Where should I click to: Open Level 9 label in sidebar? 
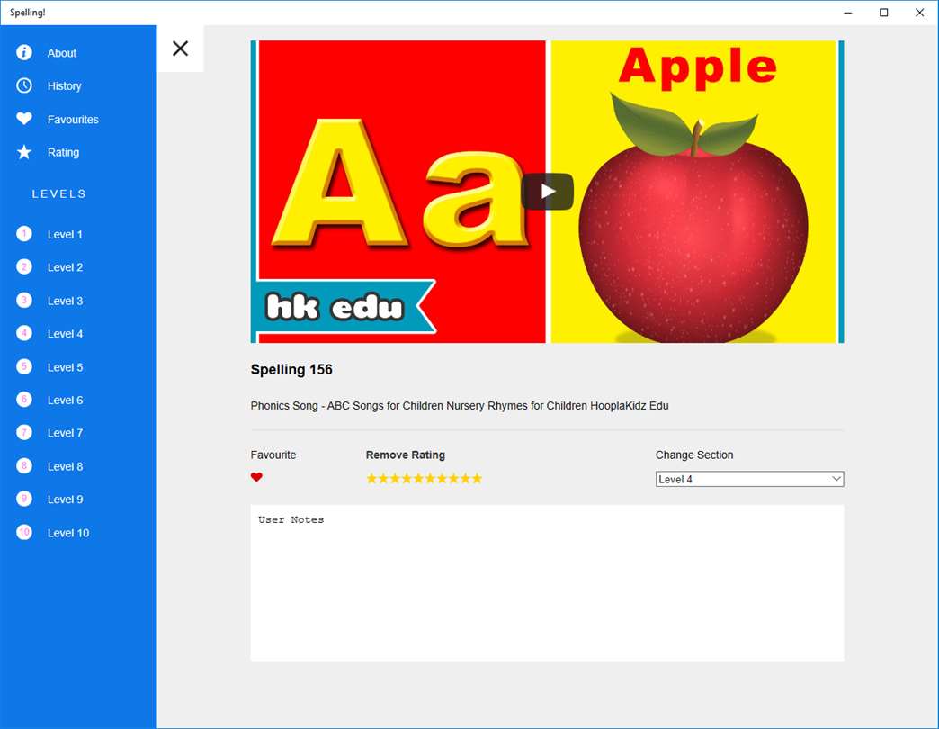65,499
